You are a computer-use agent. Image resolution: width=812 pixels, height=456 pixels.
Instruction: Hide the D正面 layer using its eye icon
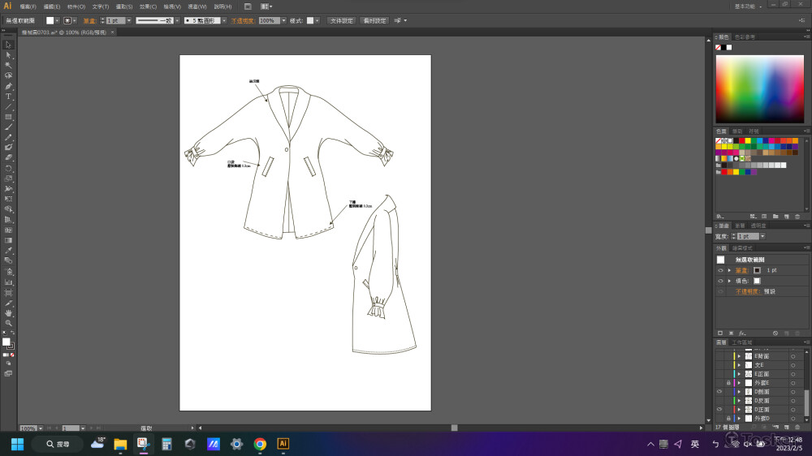719,409
